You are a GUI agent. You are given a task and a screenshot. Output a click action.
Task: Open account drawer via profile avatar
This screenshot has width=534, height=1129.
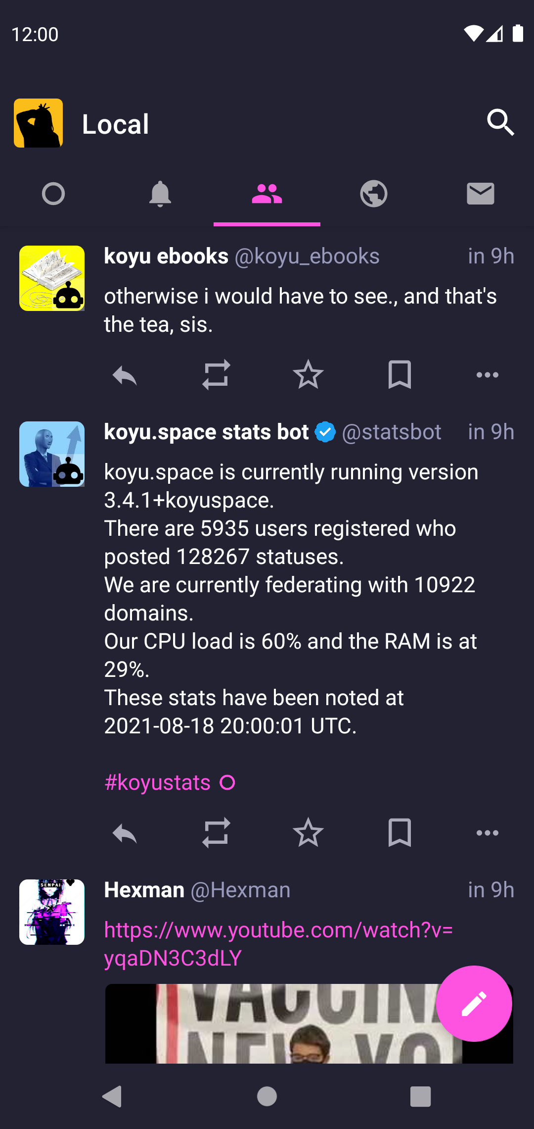39,123
